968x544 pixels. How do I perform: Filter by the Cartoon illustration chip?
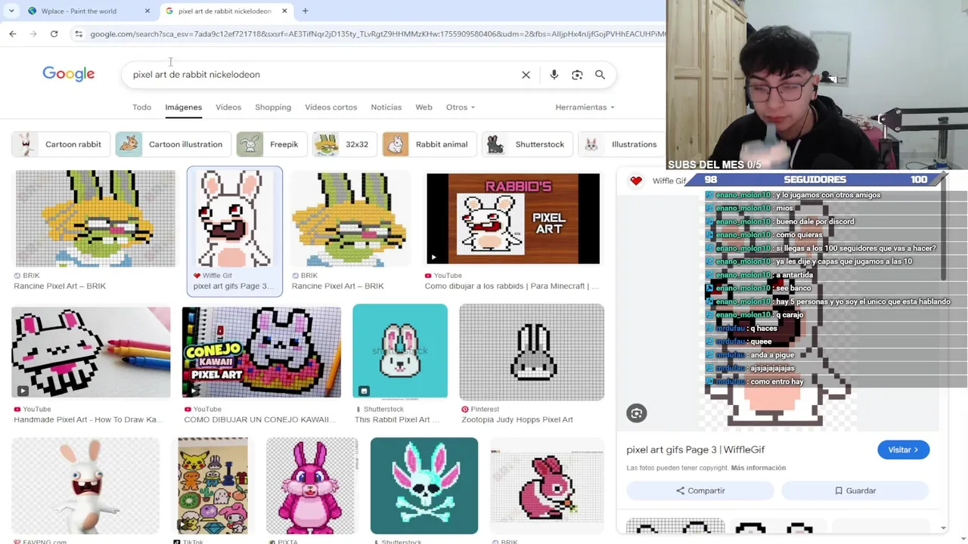coord(174,144)
